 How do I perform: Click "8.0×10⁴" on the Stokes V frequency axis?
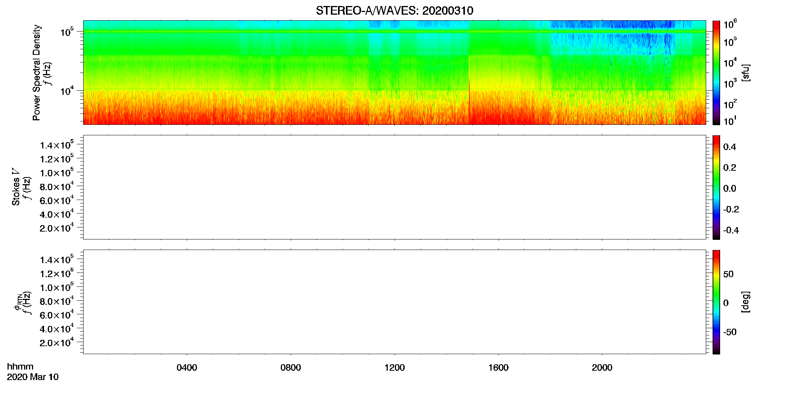pyautogui.click(x=57, y=186)
